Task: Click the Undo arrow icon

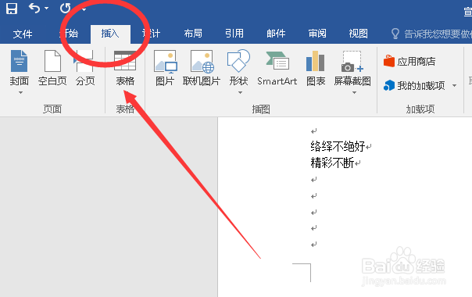Action: coord(34,8)
